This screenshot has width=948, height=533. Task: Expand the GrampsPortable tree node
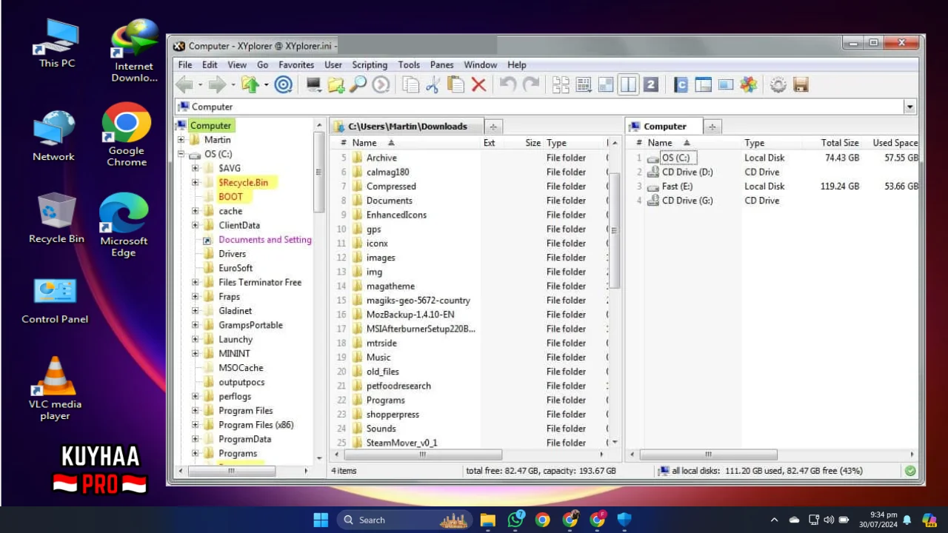[x=196, y=325]
